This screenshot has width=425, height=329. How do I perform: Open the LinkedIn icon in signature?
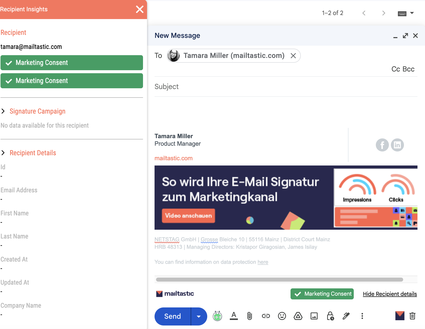[x=397, y=145]
